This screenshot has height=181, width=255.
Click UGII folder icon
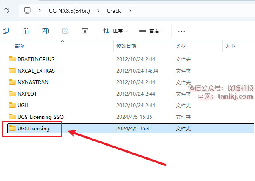coord(12,105)
